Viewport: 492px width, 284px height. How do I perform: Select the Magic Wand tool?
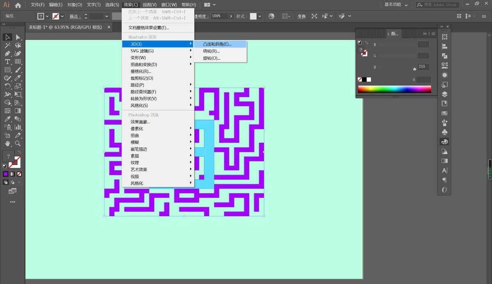[x=7, y=45]
